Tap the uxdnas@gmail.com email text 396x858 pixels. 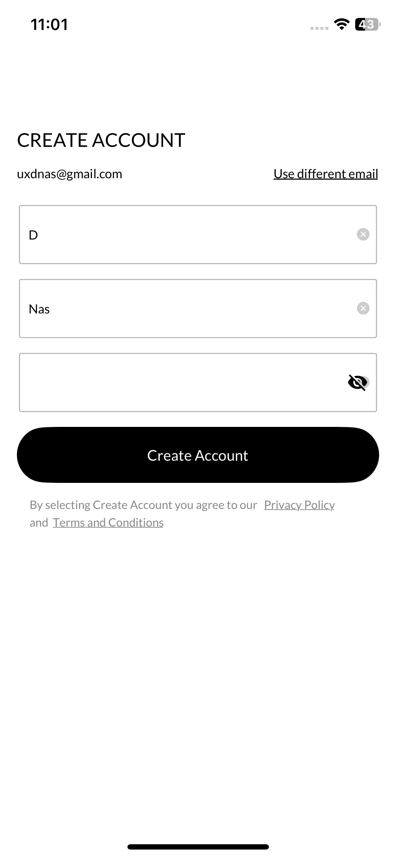69,174
